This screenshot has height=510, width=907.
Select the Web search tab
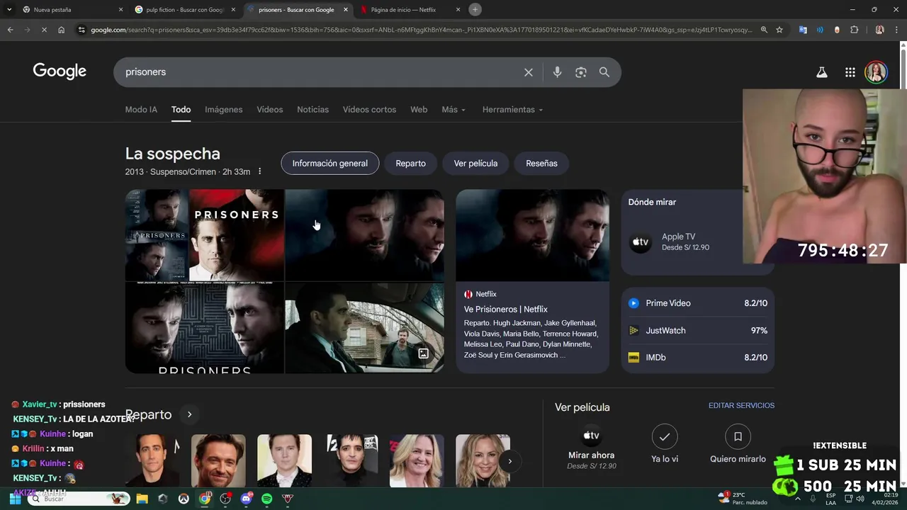[419, 110]
